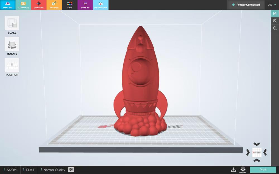Check the Printer Connected status indicator

246,5
